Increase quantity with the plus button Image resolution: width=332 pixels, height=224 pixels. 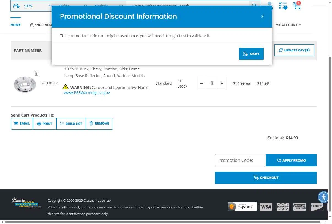point(222,83)
